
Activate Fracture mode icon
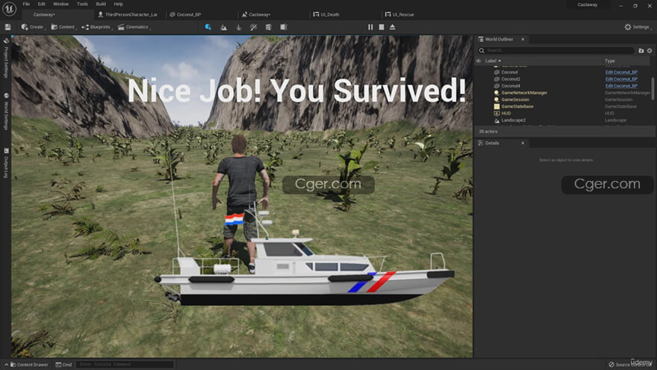pos(268,27)
